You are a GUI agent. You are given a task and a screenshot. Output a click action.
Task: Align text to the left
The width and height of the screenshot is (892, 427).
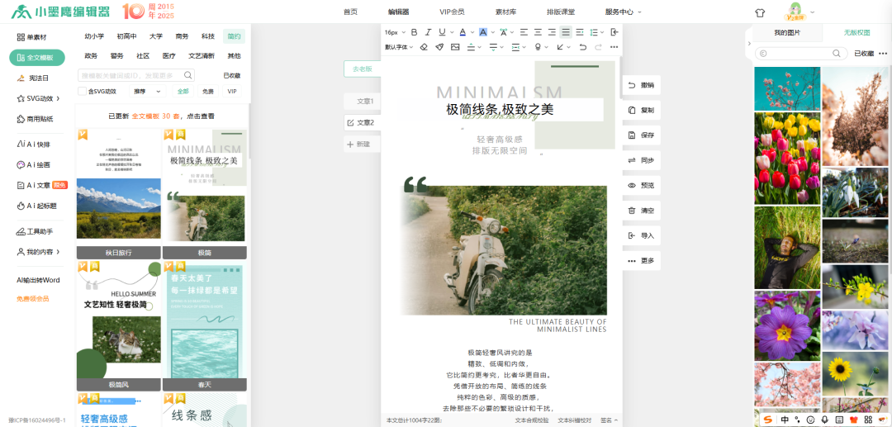524,32
